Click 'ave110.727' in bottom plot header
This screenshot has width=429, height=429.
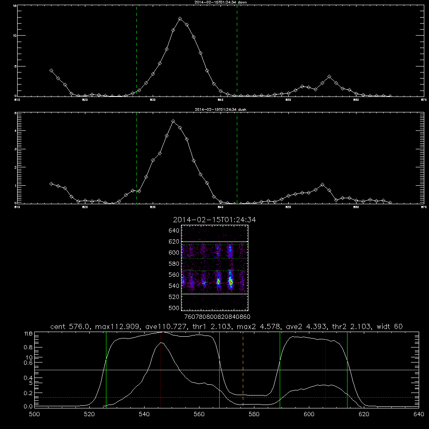pos(167,326)
